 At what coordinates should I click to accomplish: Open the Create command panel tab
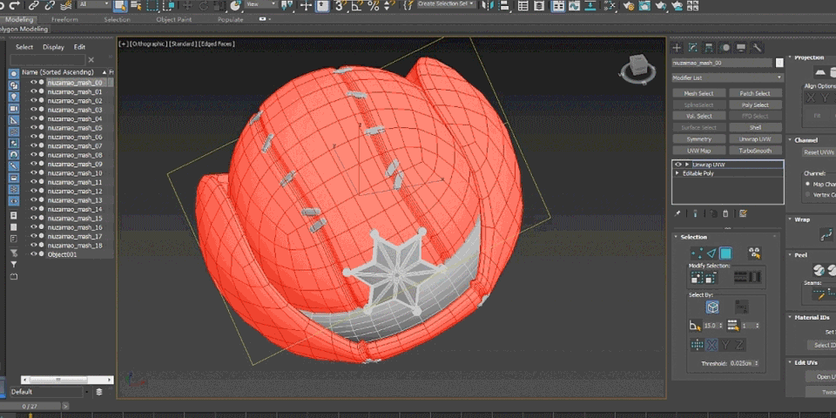point(678,47)
